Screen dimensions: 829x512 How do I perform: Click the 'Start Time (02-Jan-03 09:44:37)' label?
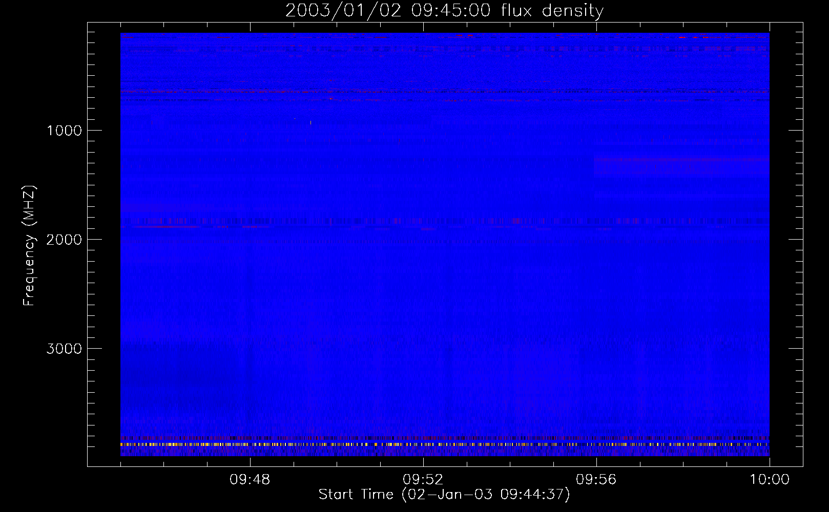point(444,495)
